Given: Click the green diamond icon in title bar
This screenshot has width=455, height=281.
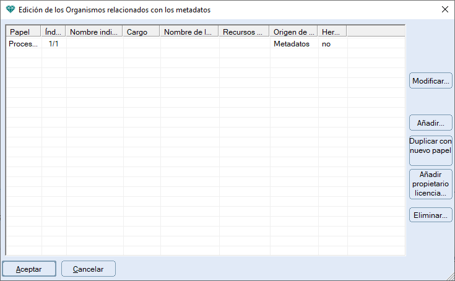Looking at the screenshot, I should (x=10, y=9).
